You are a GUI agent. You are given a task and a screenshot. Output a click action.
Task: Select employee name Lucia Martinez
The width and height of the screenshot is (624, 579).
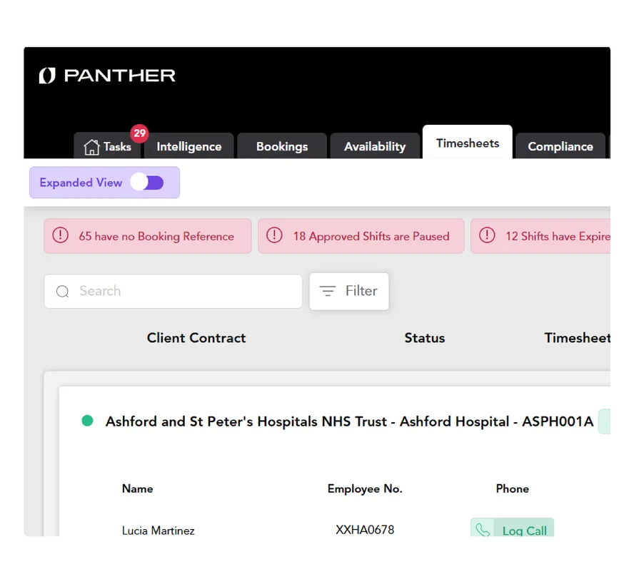click(x=158, y=531)
